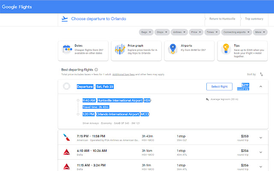Open the Airlines filter dropdown

click(x=179, y=32)
